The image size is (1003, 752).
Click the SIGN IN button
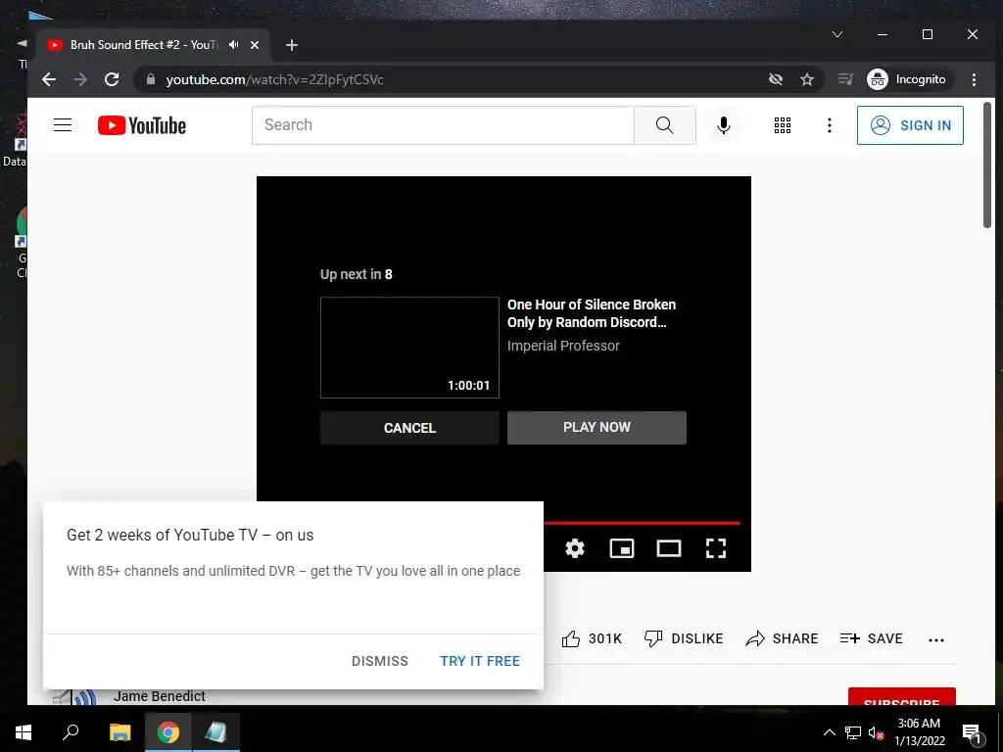[x=910, y=125]
